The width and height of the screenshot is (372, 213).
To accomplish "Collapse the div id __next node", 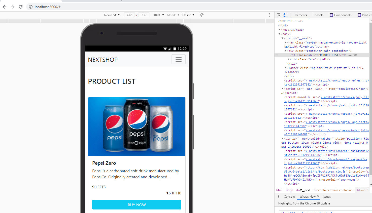I will tap(282, 38).
